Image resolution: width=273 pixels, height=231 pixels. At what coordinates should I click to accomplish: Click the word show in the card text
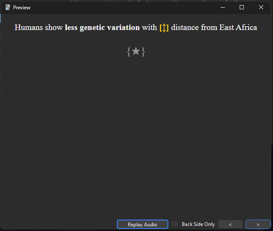(x=54, y=27)
